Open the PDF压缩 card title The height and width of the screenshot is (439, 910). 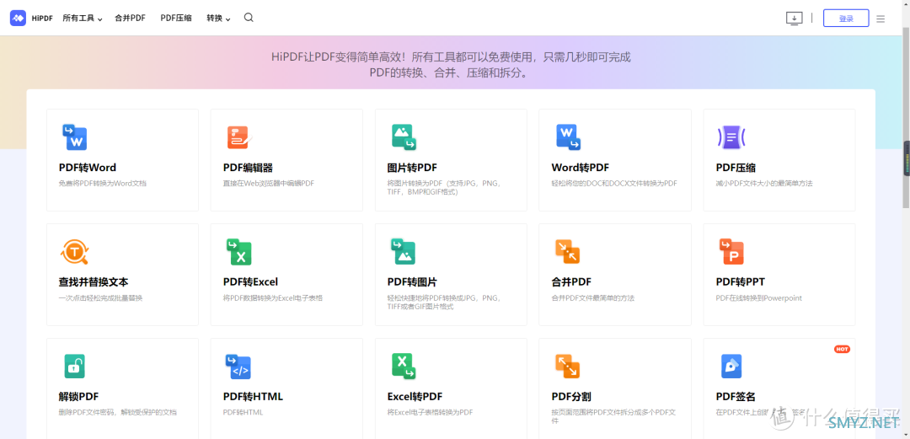coord(736,168)
